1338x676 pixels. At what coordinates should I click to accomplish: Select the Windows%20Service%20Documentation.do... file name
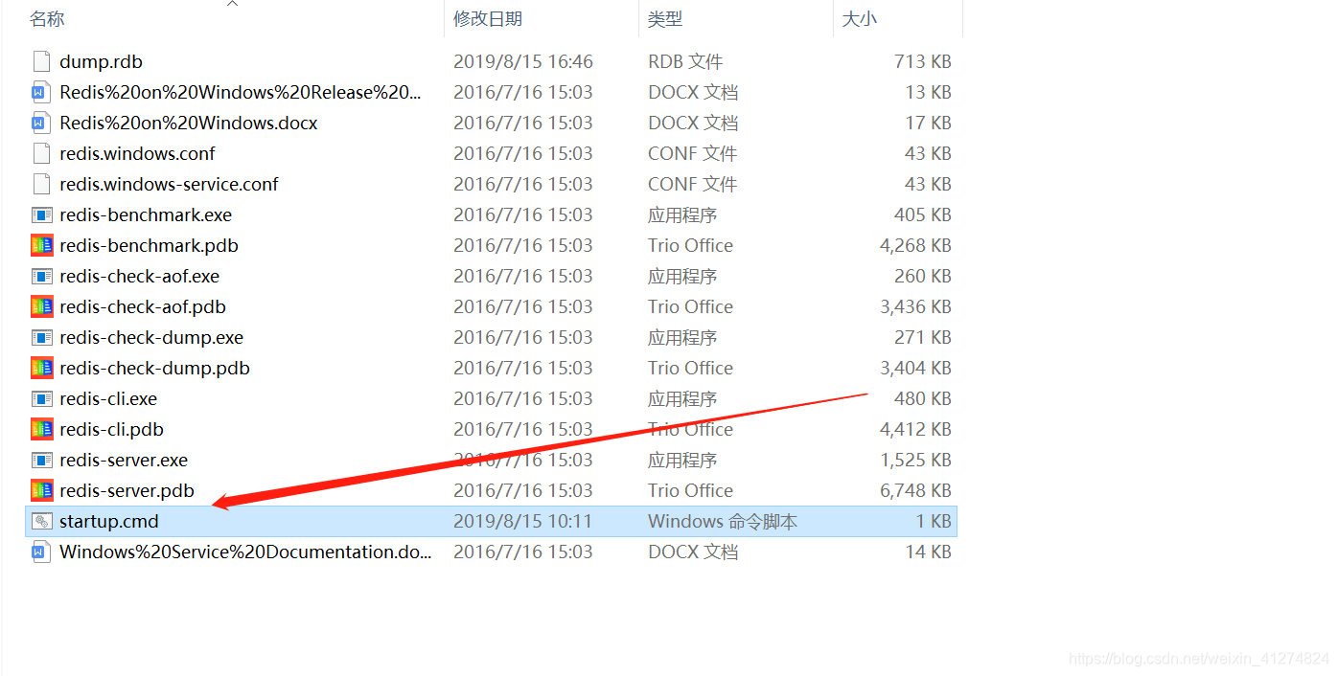pos(245,552)
